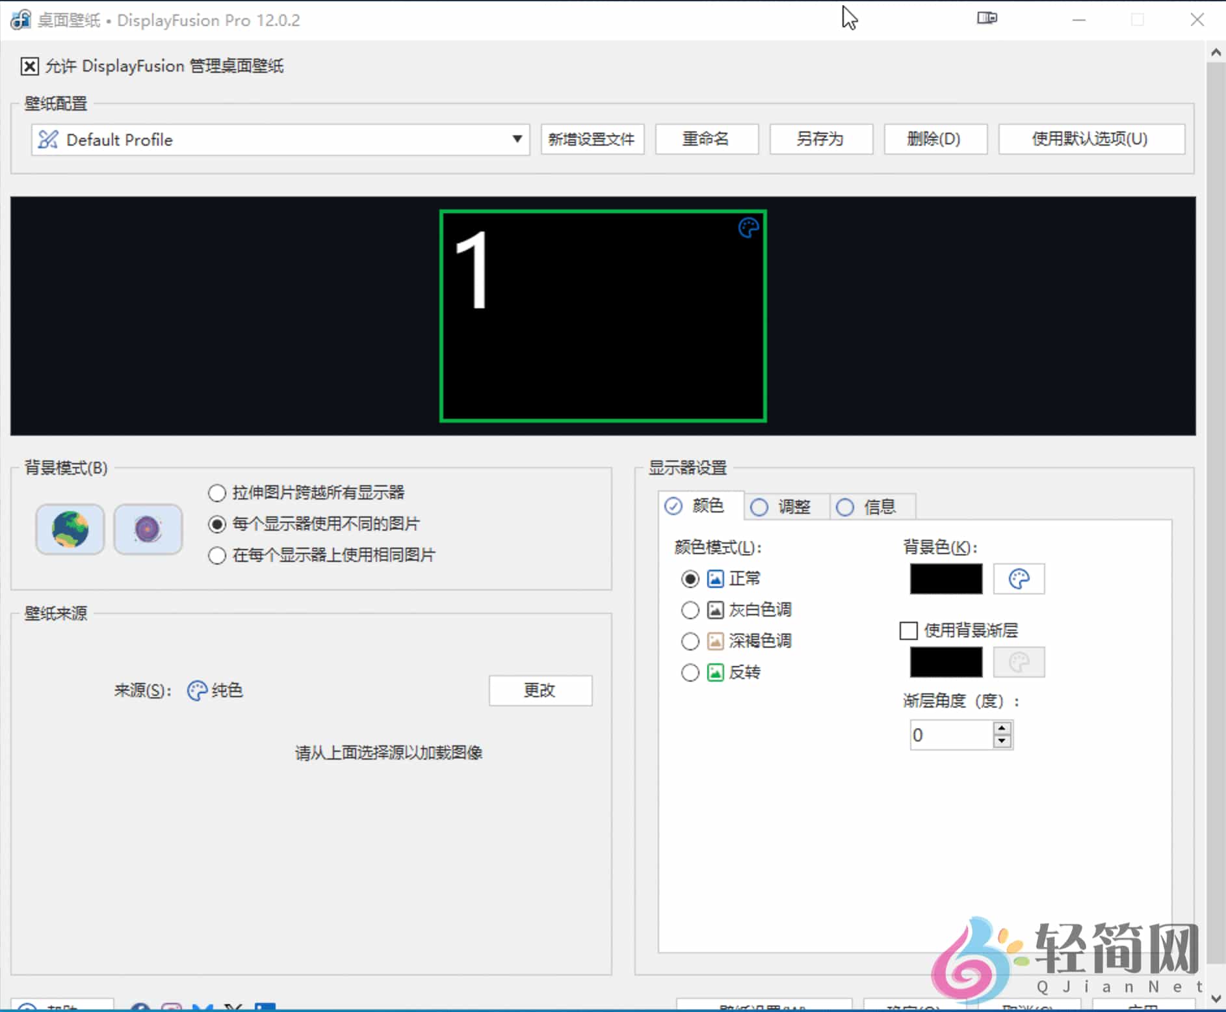The image size is (1226, 1012).
Task: Select the 反转 color mode radio button
Action: [690, 672]
